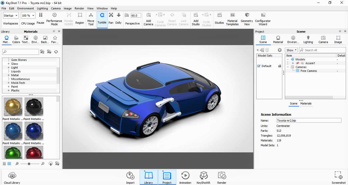Activate the Pan tool
Screen dimensions: 348x185
point(111,19)
